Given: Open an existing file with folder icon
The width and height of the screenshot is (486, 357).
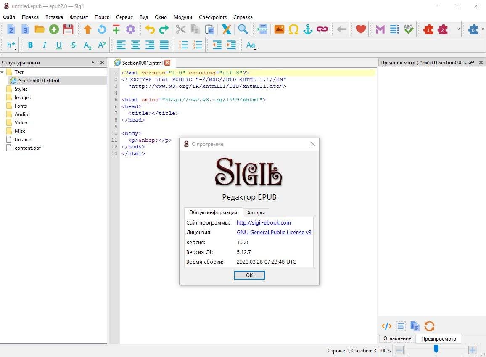Looking at the screenshot, I should coord(40,29).
